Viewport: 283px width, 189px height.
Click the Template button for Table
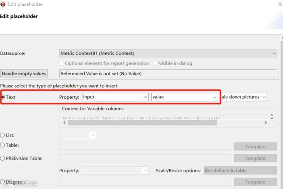pyautogui.click(x=255, y=147)
